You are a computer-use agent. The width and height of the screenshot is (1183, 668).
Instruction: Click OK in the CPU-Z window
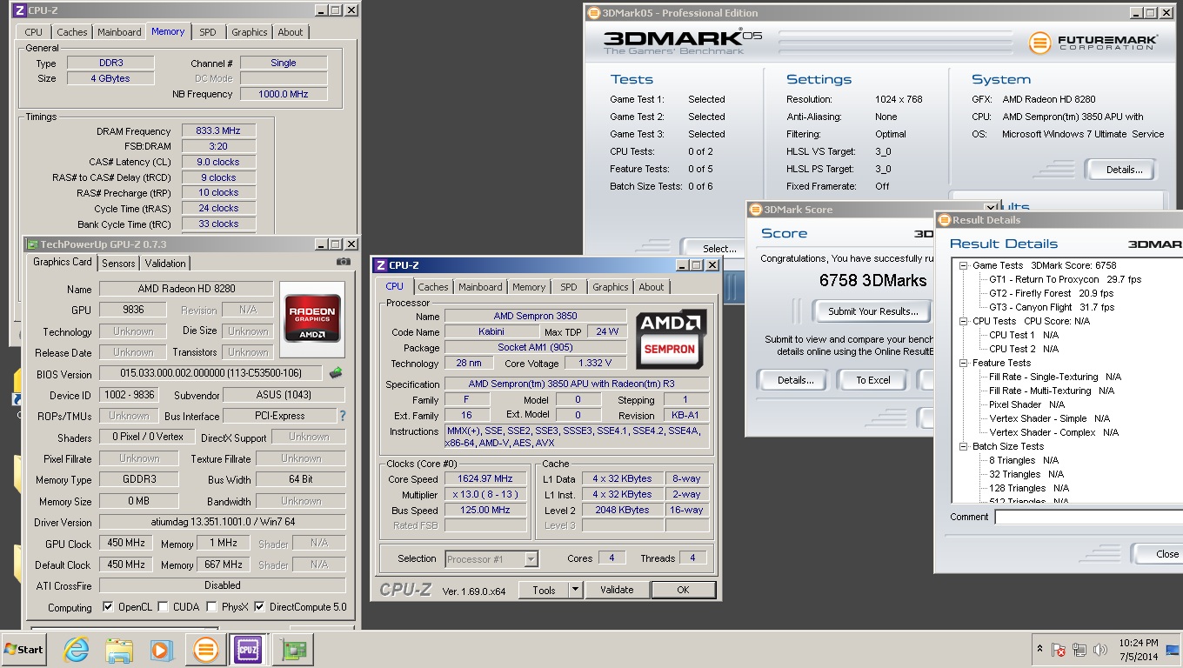point(683,590)
